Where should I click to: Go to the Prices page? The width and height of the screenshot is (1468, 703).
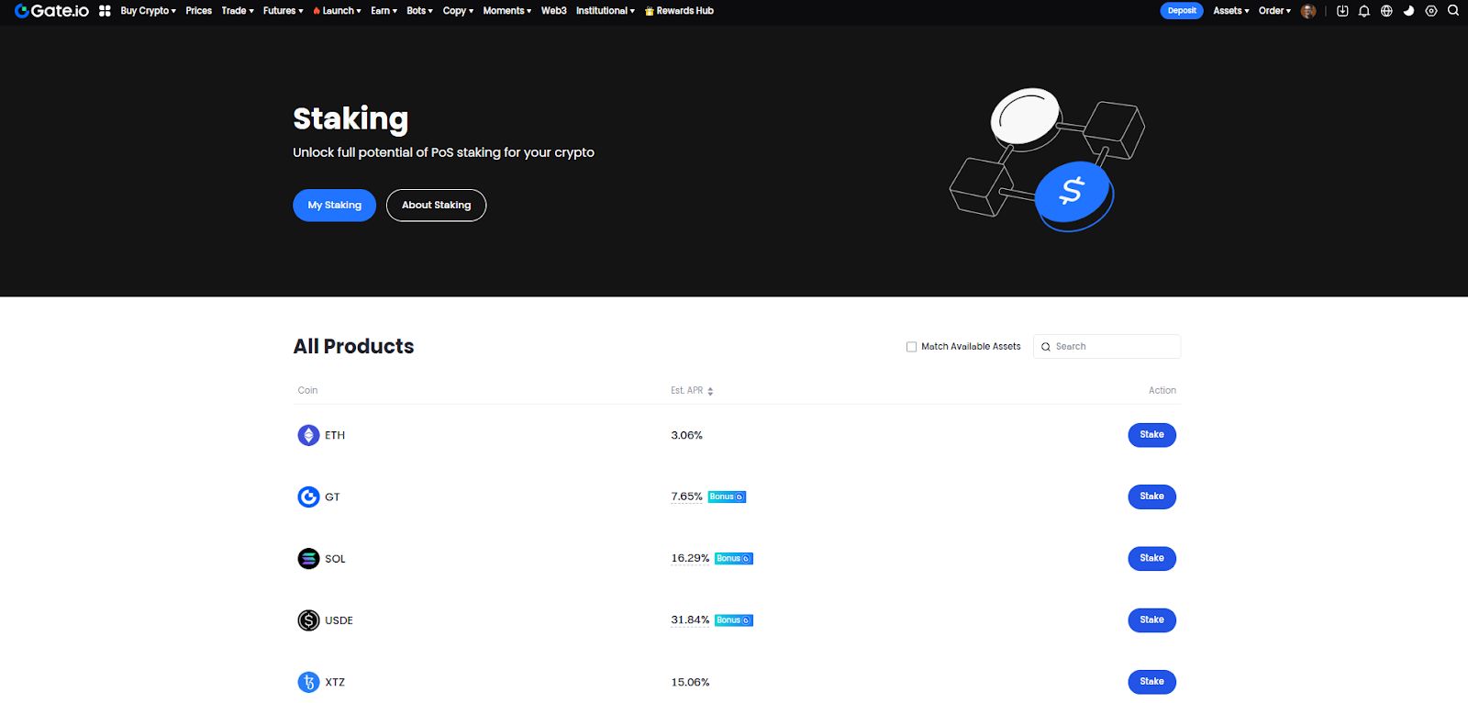(x=198, y=11)
